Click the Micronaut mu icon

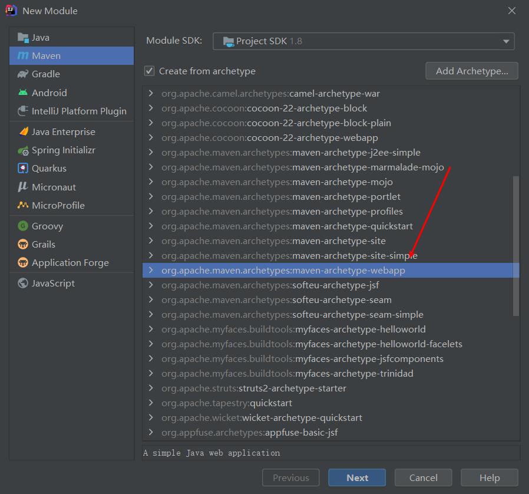pos(23,187)
